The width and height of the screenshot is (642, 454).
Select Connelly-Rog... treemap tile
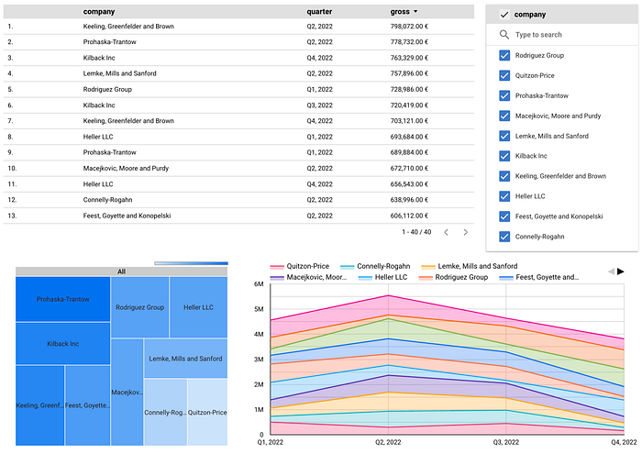[x=165, y=412]
